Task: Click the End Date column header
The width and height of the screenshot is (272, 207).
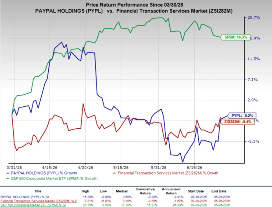Action: click(x=219, y=191)
